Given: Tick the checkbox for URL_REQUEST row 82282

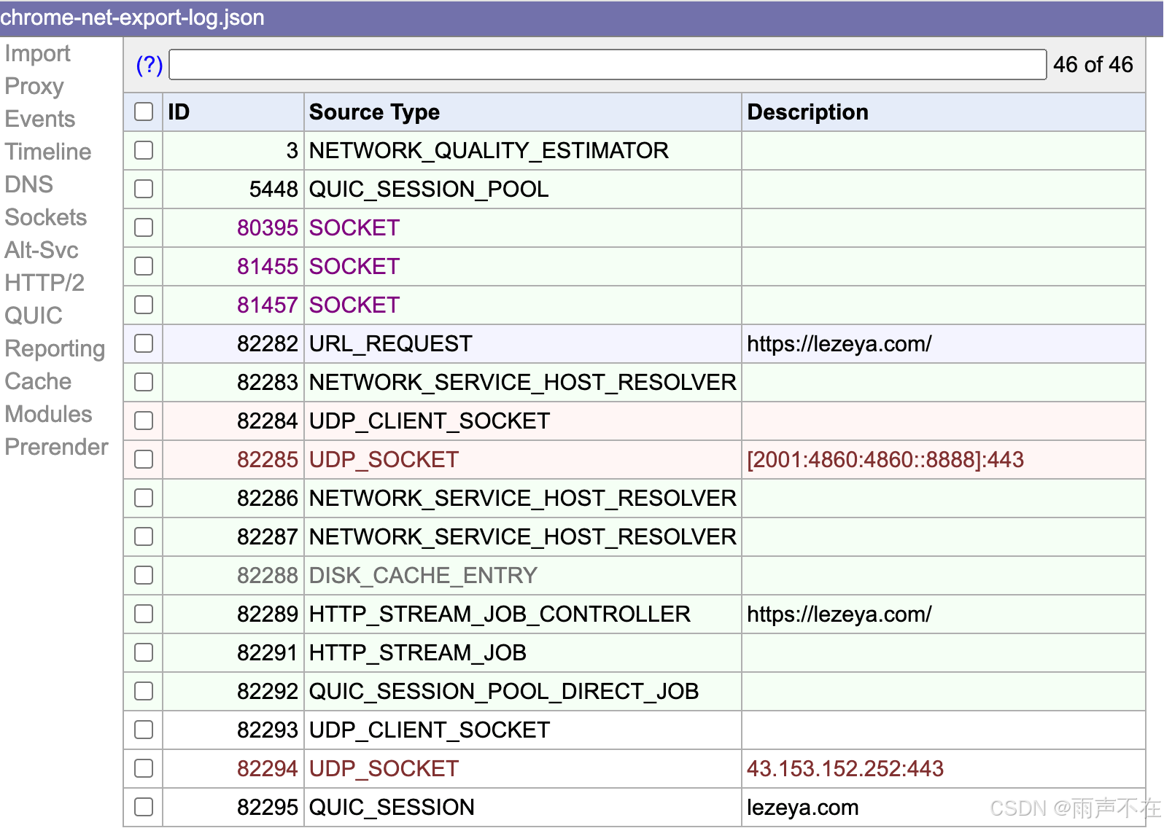Looking at the screenshot, I should coord(144,343).
